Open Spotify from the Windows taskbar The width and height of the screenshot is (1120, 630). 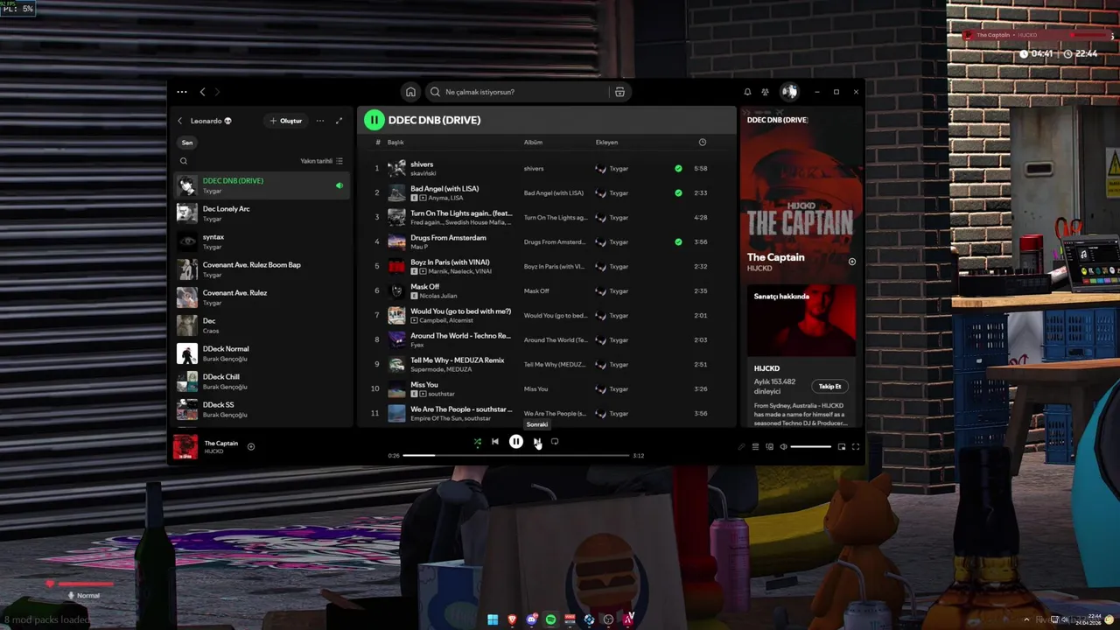click(x=550, y=619)
